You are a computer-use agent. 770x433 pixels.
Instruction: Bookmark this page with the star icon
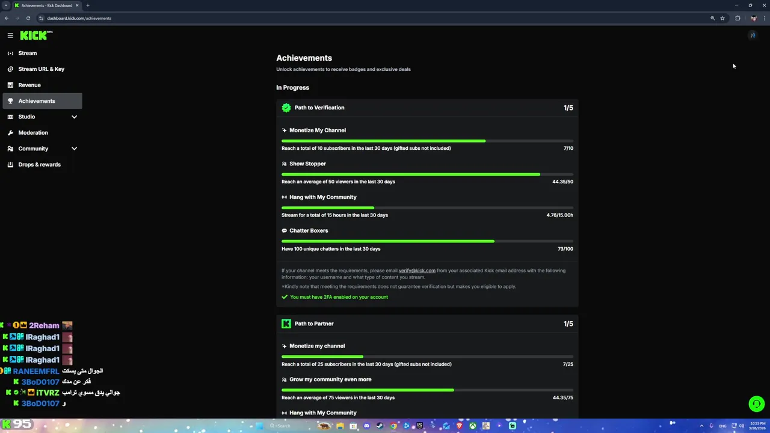[x=722, y=18]
